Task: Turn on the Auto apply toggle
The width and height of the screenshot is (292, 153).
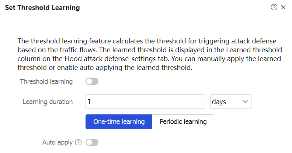Action: [x=92, y=142]
